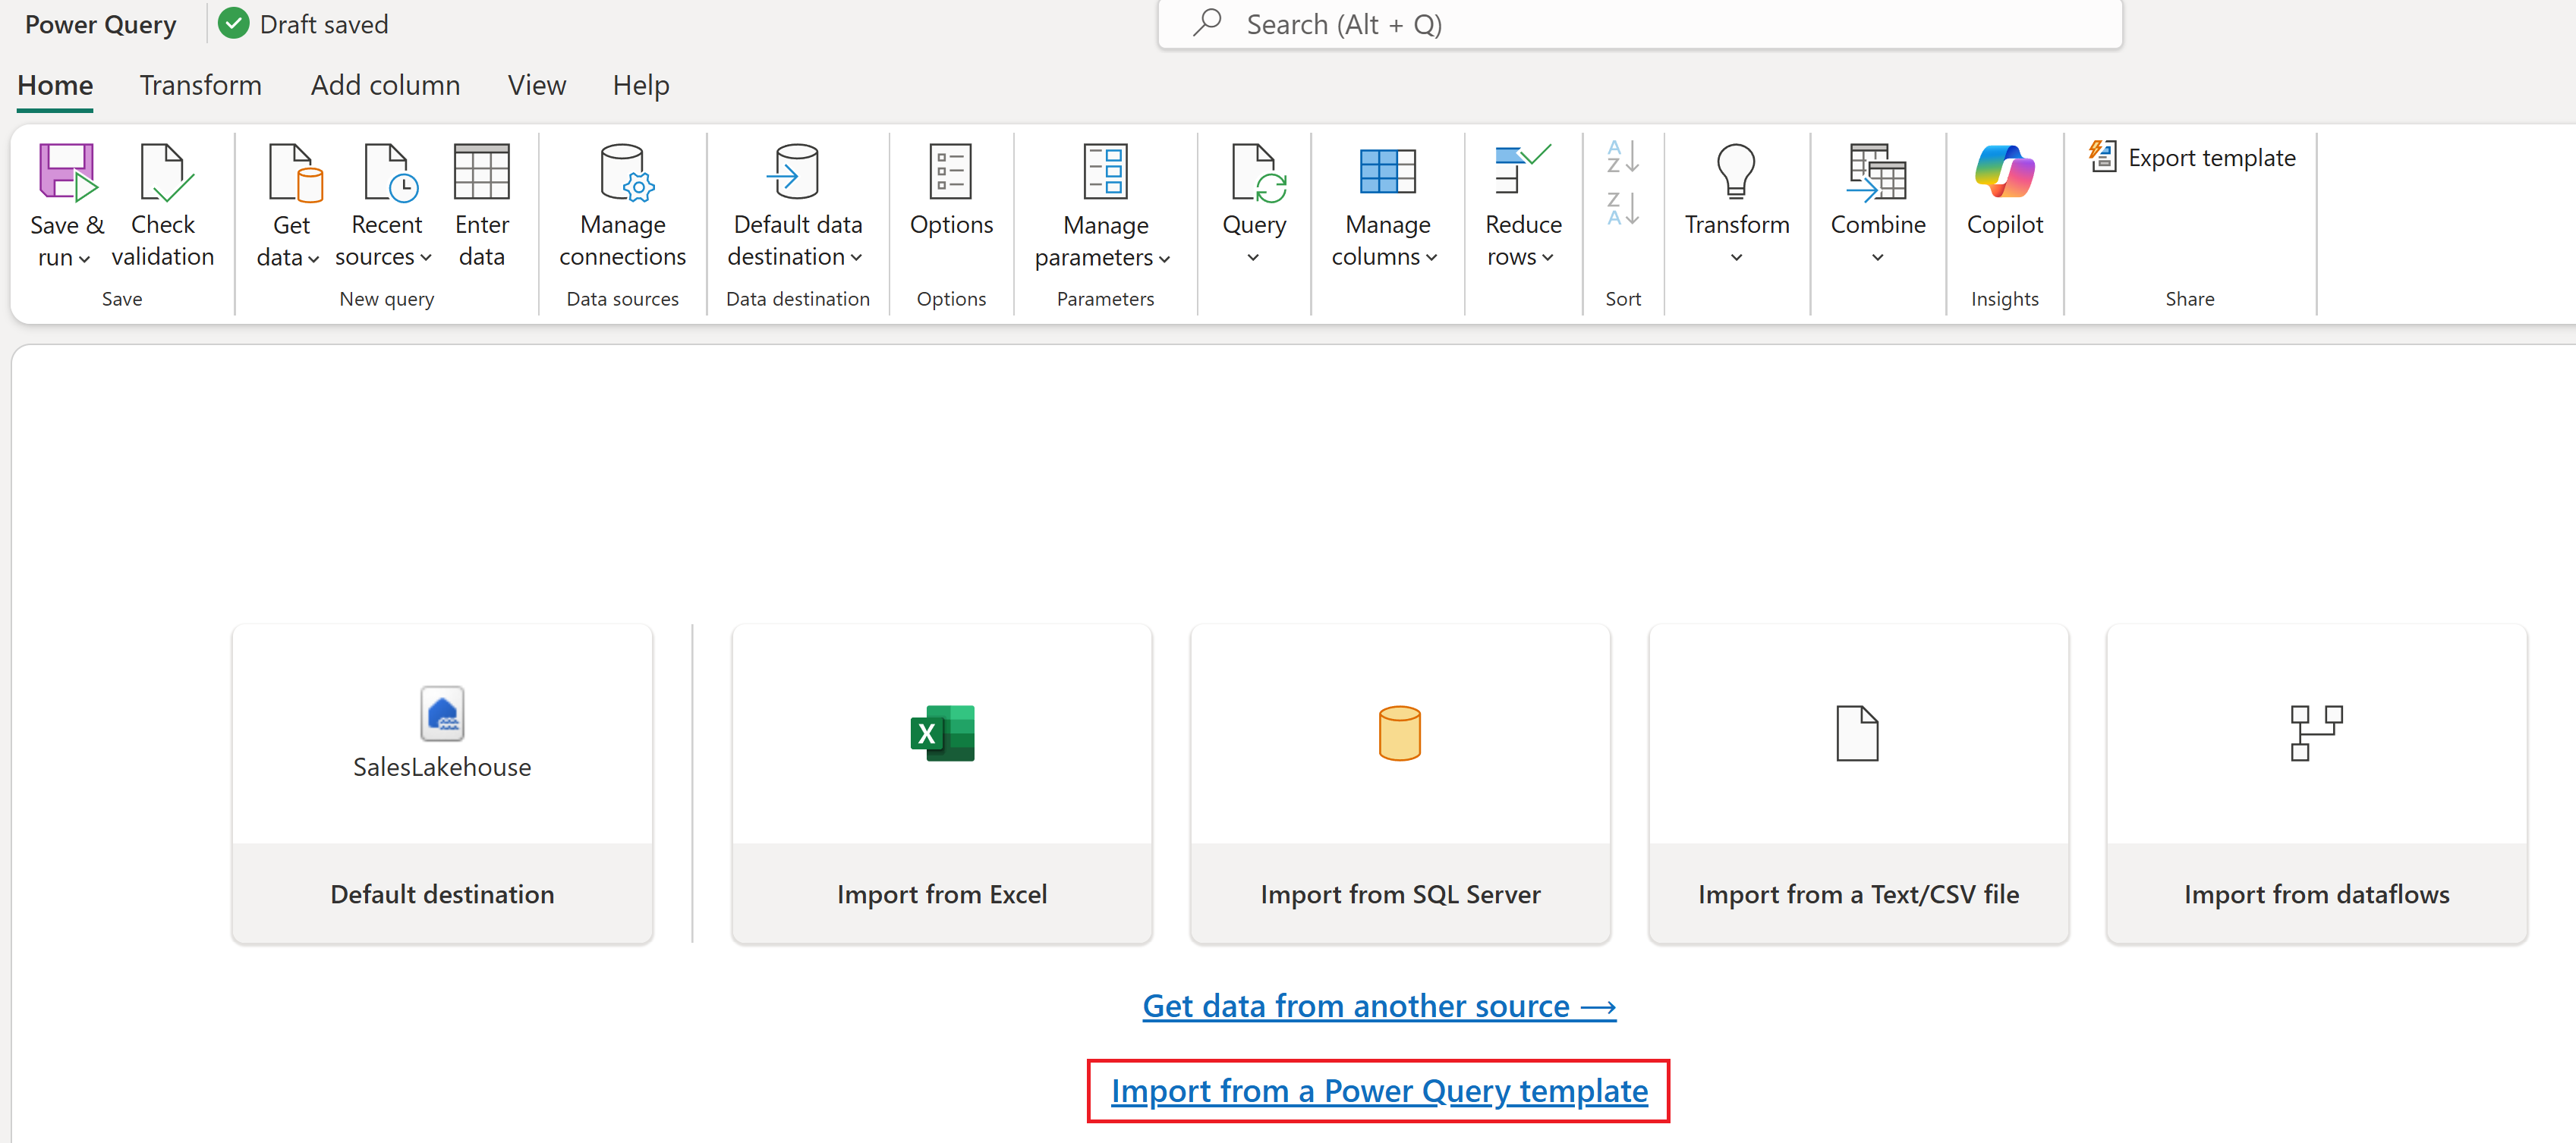Focus the Search box
The width and height of the screenshot is (2576, 1143).
(x=1640, y=24)
